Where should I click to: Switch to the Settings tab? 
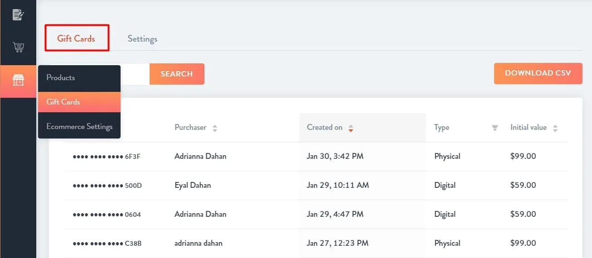click(x=142, y=39)
